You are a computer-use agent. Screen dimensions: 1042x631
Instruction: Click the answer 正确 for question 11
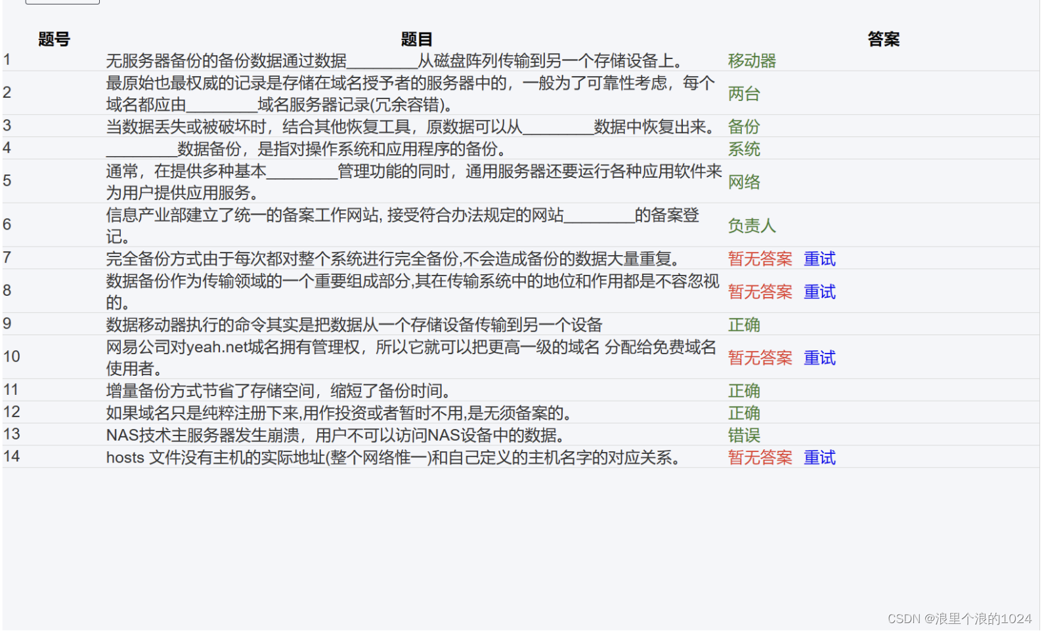(744, 391)
